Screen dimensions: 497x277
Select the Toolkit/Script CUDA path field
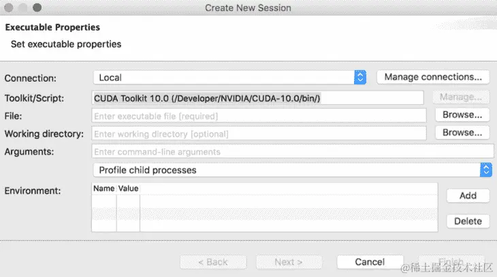coord(258,98)
